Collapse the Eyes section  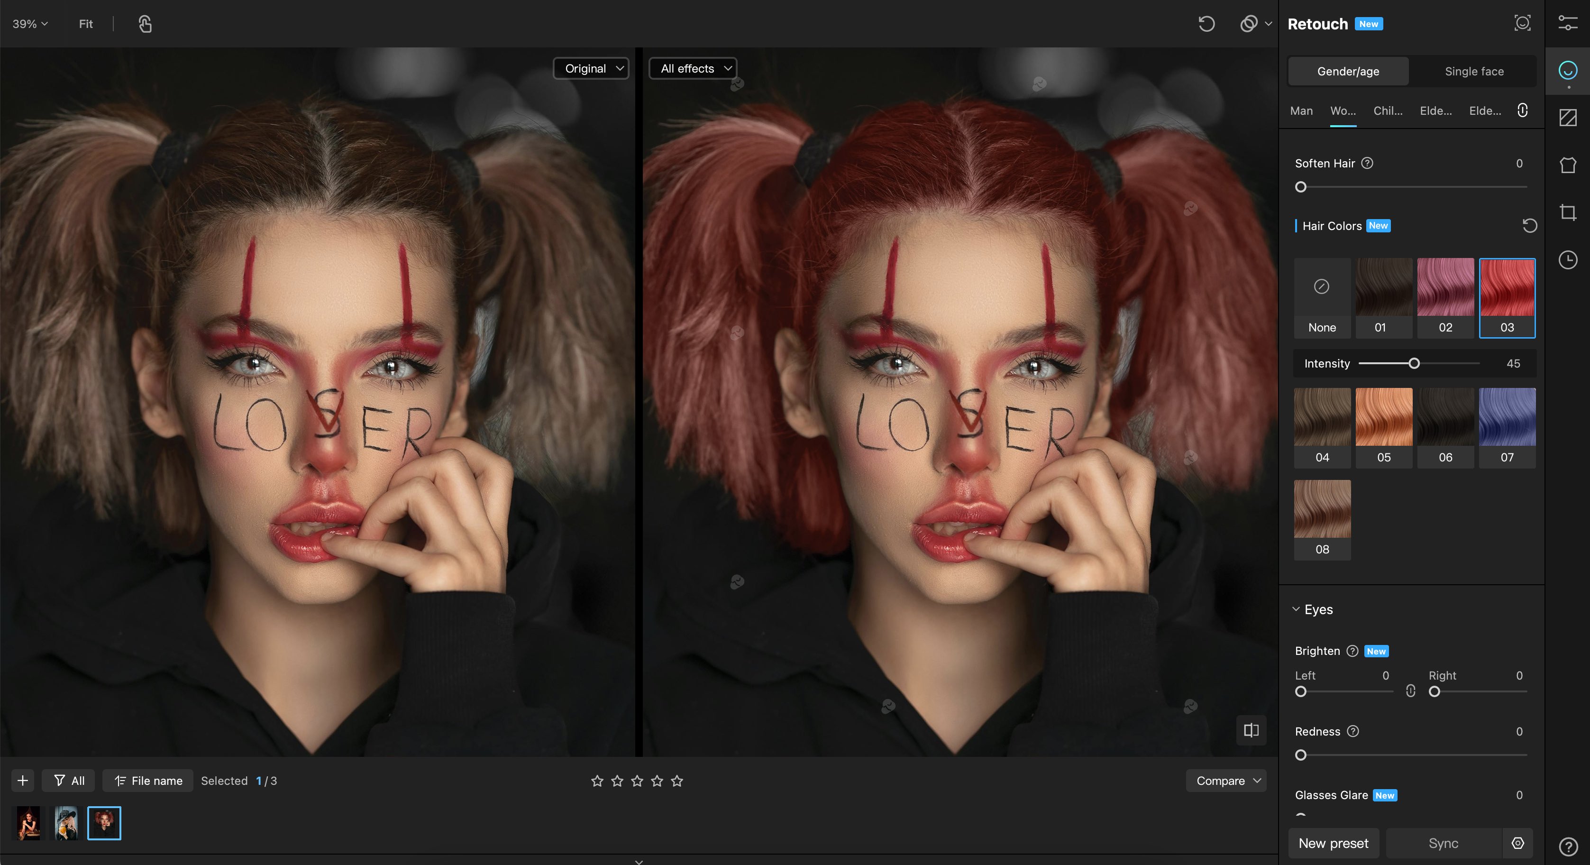click(1296, 609)
